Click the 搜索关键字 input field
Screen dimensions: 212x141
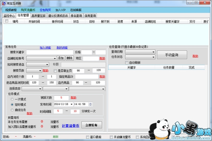[x=50, y=52]
